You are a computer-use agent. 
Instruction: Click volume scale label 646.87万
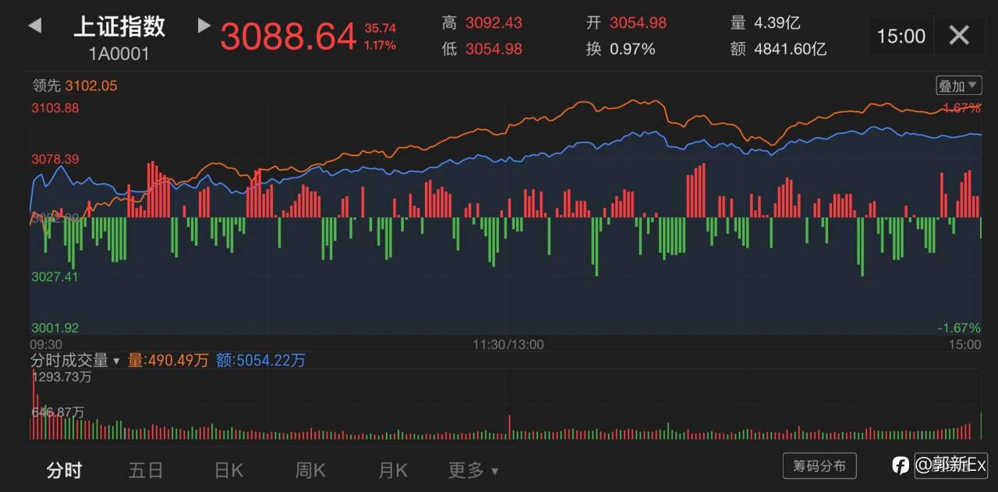click(58, 412)
